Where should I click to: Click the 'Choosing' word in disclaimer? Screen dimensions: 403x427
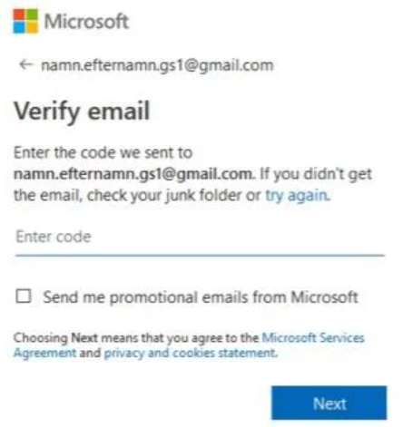click(41, 338)
